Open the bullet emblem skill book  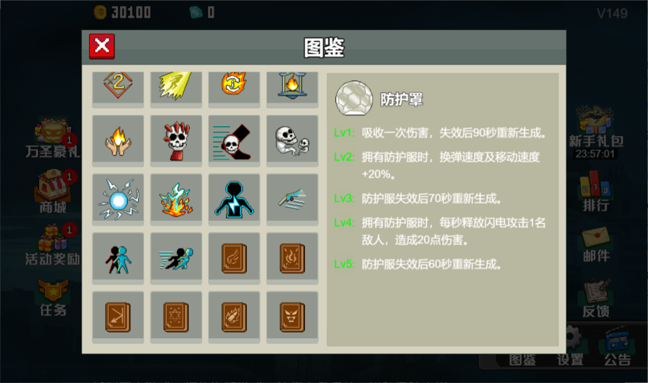pos(234,317)
